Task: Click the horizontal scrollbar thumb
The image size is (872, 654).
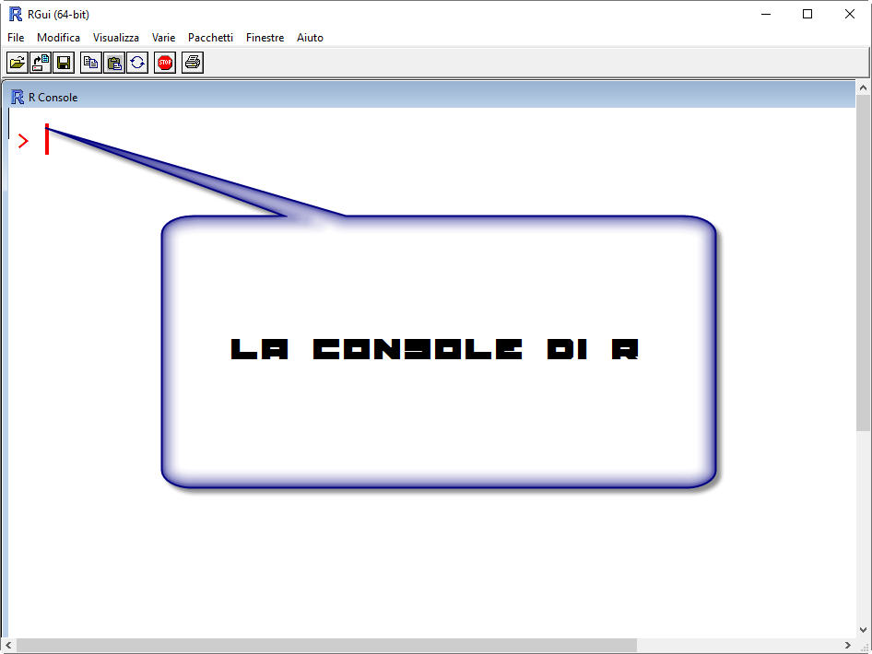Action: tap(326, 645)
